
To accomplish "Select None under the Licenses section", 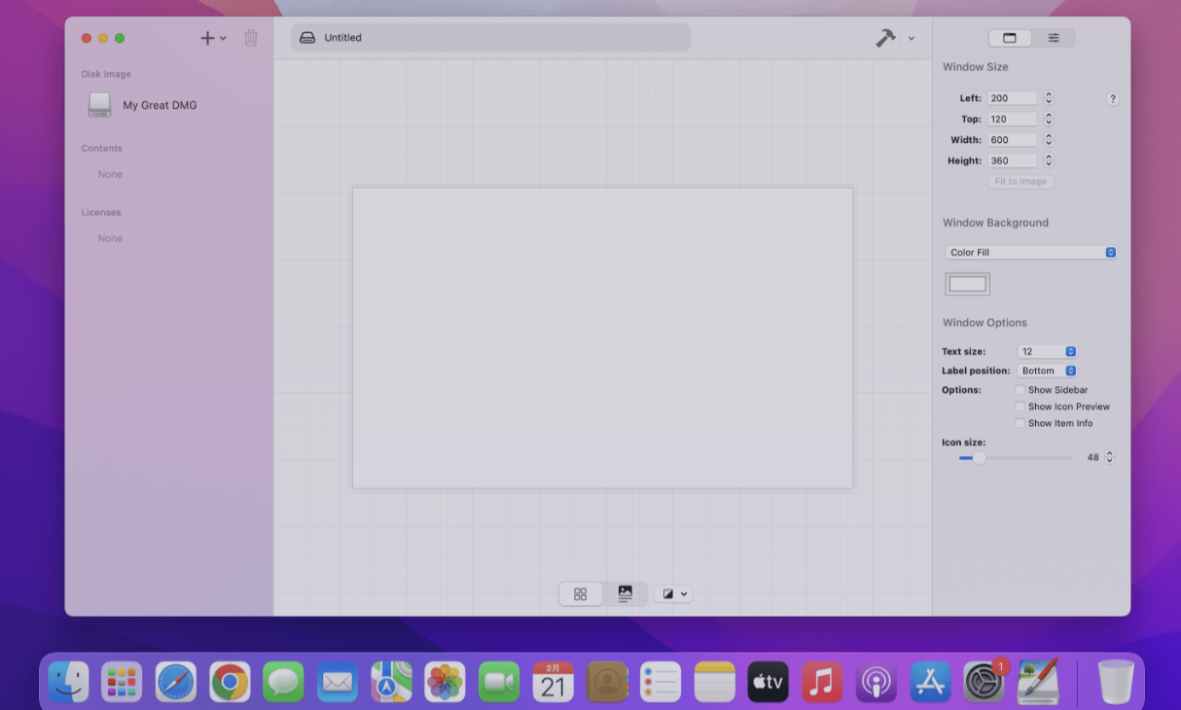I will 110,237.
